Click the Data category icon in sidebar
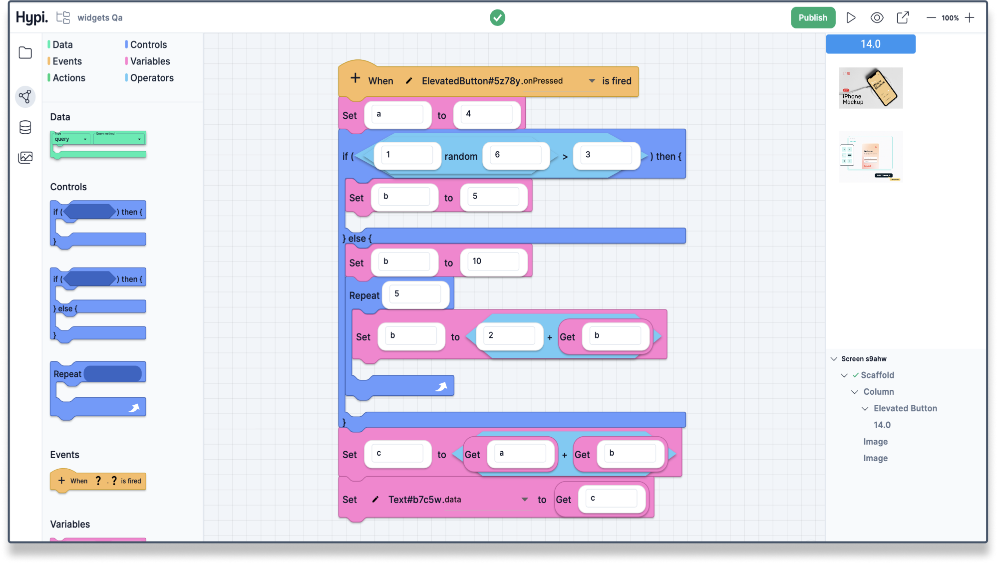Screen dimensions: 998x564 tap(25, 127)
